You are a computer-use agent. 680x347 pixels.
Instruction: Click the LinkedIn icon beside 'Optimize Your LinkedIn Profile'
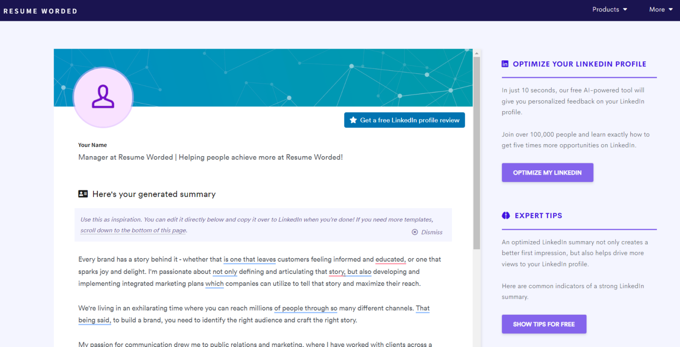point(505,64)
